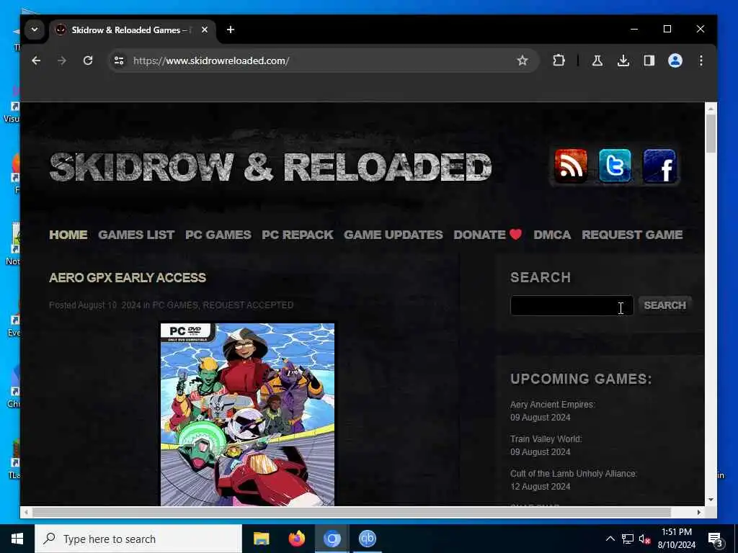Open a new browser tab
738x553 pixels.
(230, 30)
